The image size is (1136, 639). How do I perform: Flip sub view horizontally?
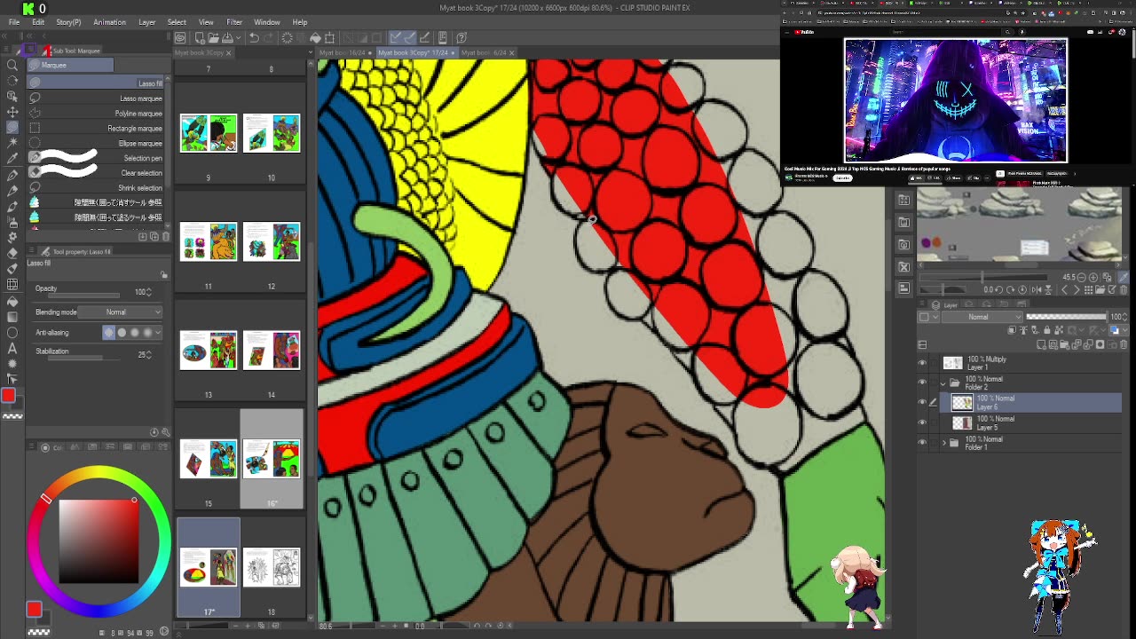click(x=1037, y=290)
